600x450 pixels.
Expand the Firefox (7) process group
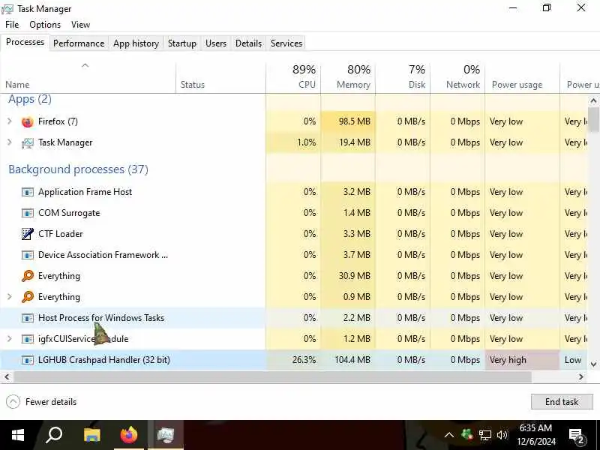[10, 121]
